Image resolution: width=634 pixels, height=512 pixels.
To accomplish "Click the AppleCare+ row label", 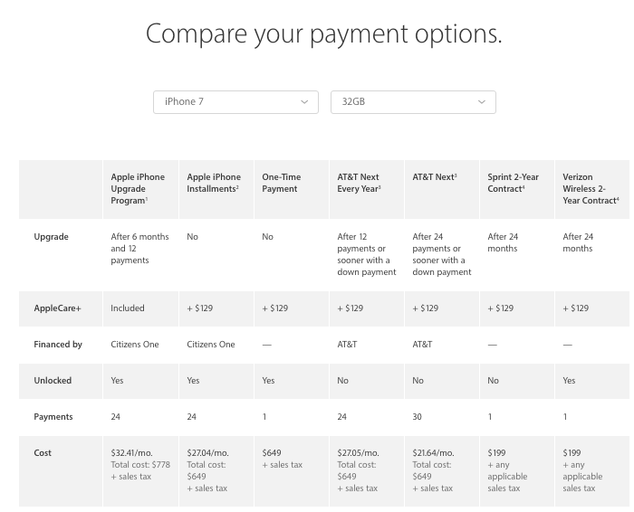I will click(x=58, y=308).
